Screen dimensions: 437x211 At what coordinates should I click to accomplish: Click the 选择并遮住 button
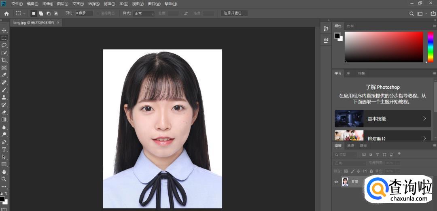pyautogui.click(x=234, y=13)
